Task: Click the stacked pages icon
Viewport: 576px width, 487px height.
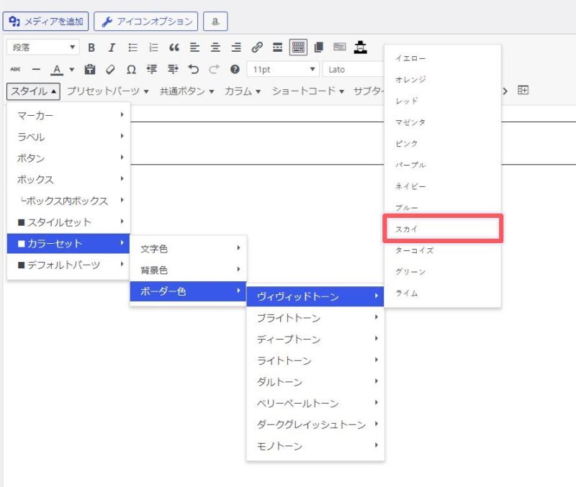Action: [319, 47]
